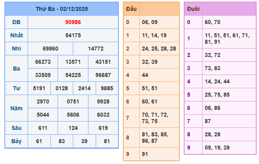The image size is (259, 164).
Task: Select the Nhì prize number 69860
Action: pyautogui.click(x=50, y=49)
